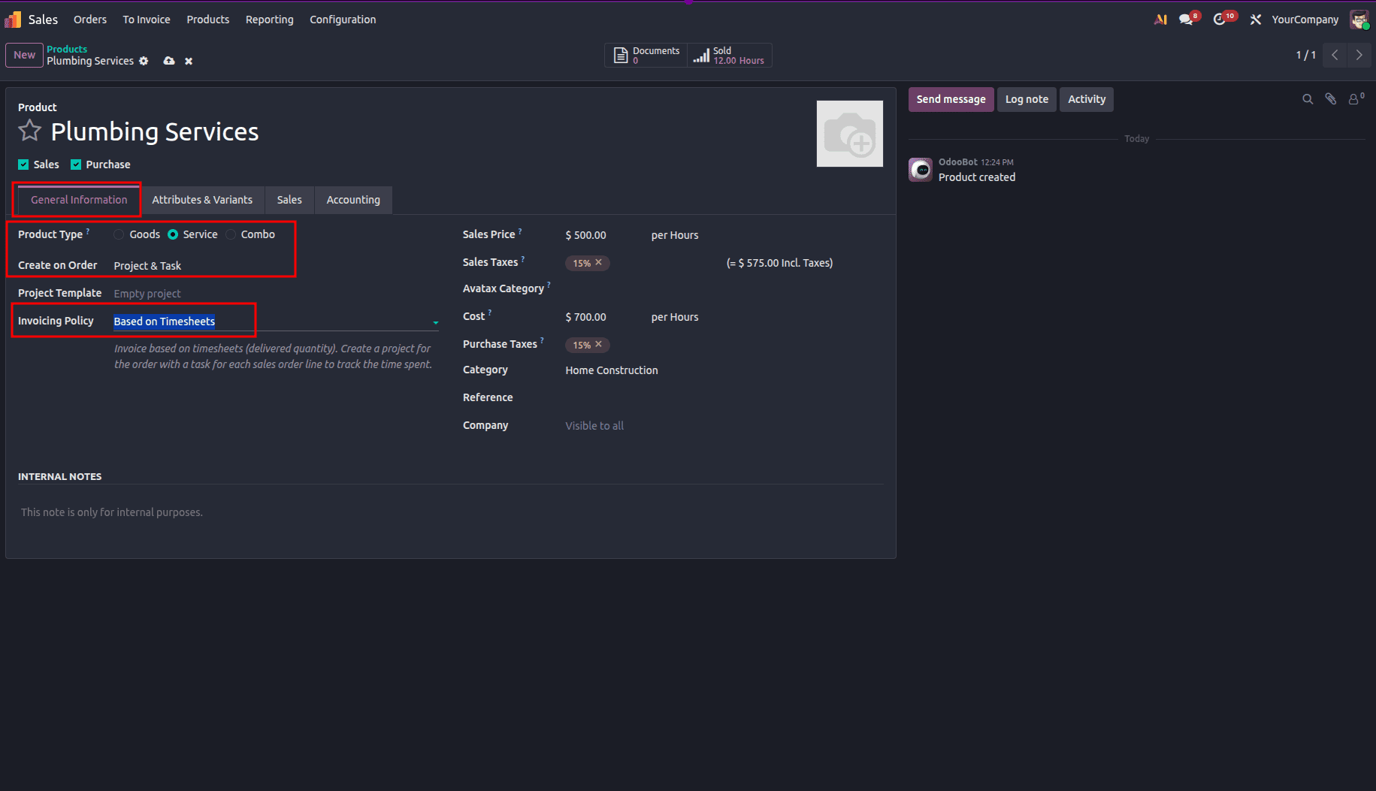Select the Service product type
This screenshot has width=1376, height=791.
click(x=173, y=234)
